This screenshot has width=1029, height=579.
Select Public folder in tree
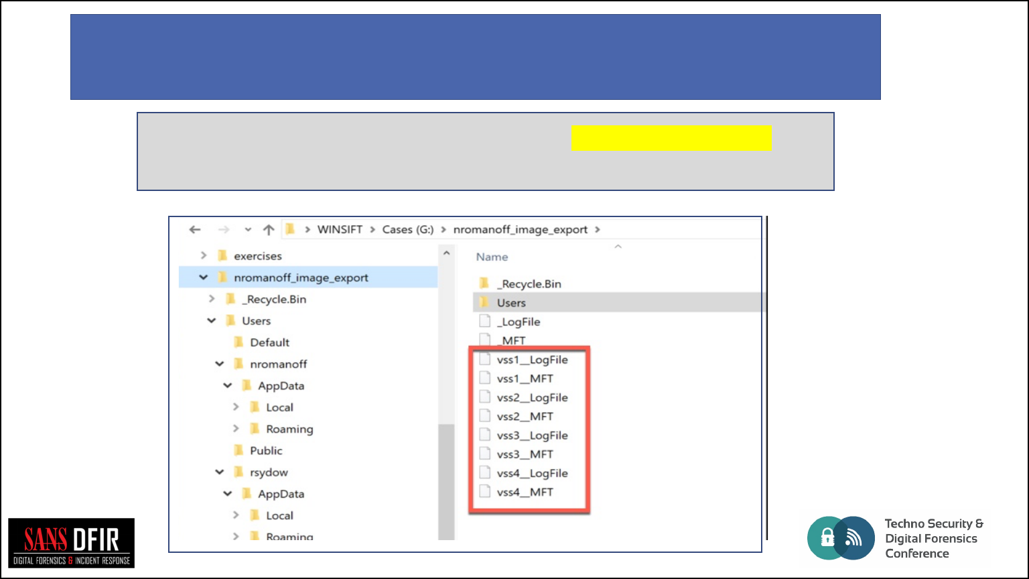[267, 450]
